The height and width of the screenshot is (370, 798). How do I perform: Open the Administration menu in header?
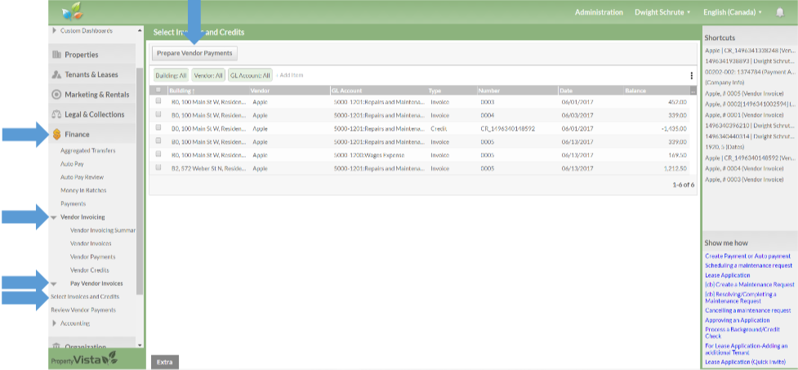click(599, 12)
